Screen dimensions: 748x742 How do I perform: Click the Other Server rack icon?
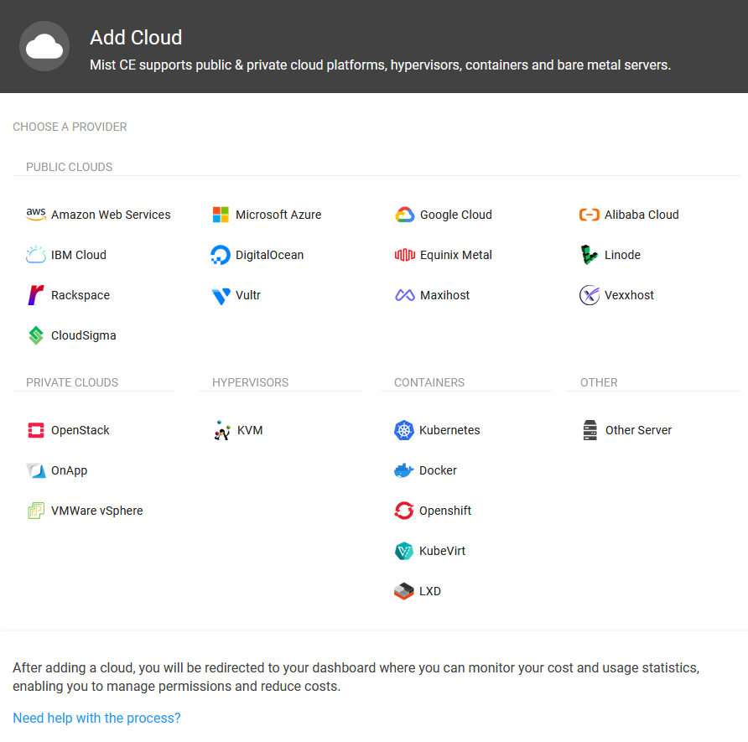(x=590, y=430)
